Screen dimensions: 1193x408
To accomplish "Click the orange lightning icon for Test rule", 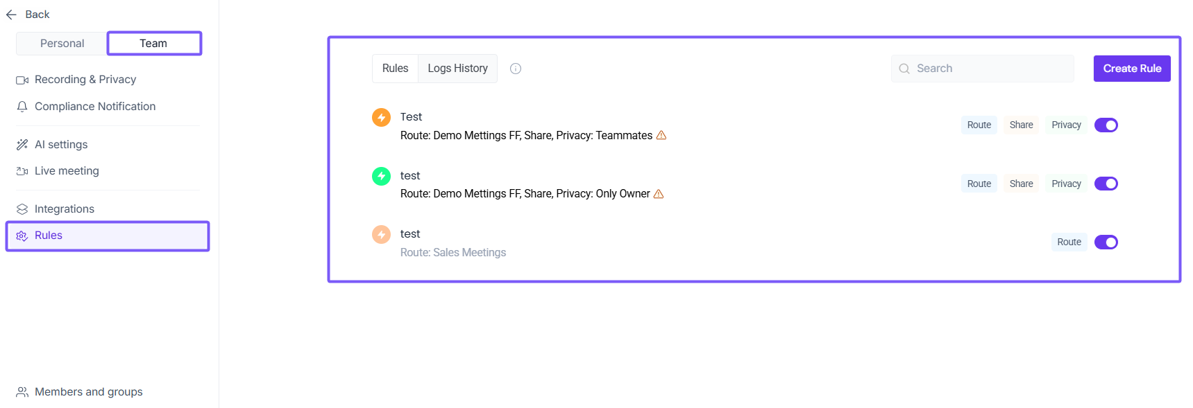I will click(x=381, y=117).
